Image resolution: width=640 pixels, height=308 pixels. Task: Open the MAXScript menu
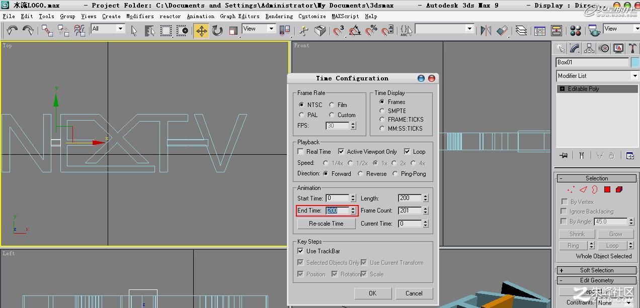(345, 16)
